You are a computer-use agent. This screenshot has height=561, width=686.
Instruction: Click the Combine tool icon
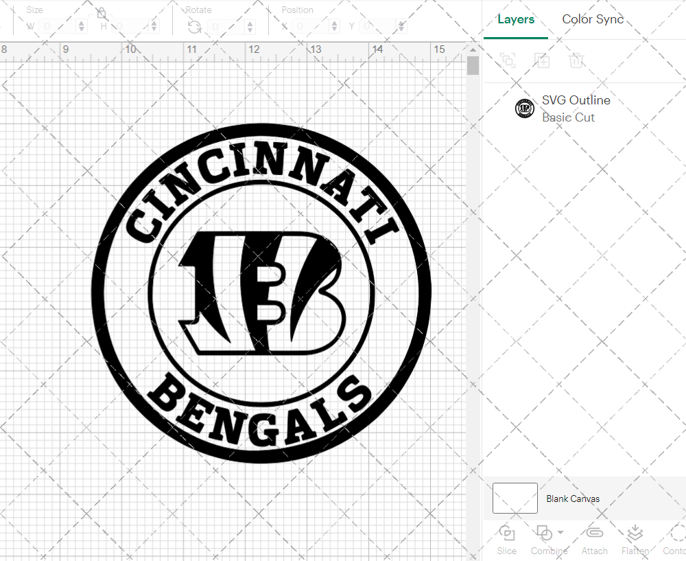(x=544, y=533)
